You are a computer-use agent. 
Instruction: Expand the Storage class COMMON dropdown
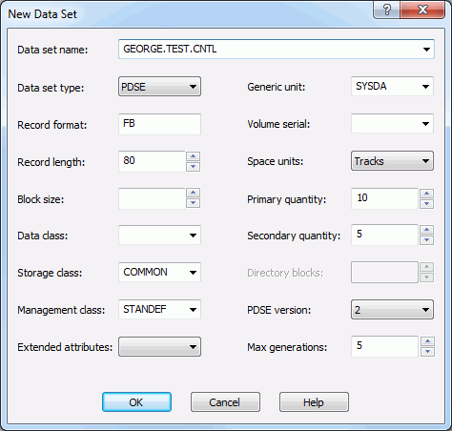(159, 272)
